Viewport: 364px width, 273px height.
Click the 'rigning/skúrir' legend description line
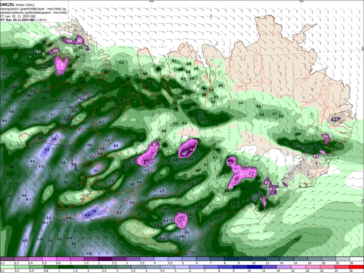pyautogui.click(x=33, y=9)
